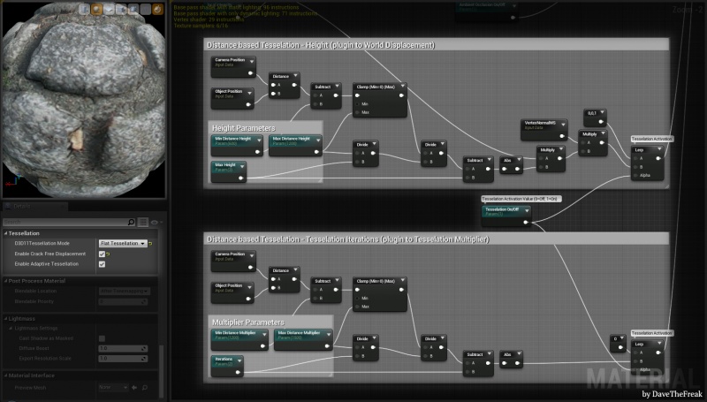Screen dimensions: 707x402
Task: Click output pin of Max Distance Multiplier node
Action: [x=327, y=346]
